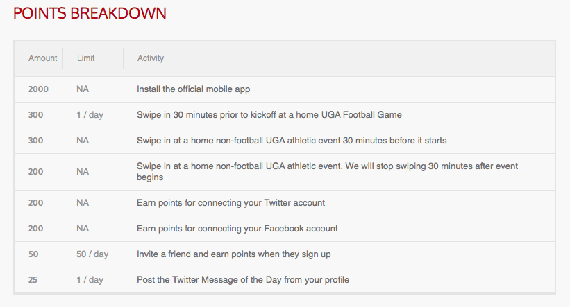
Task: Click the 25 points amount cell
Action: coord(33,280)
